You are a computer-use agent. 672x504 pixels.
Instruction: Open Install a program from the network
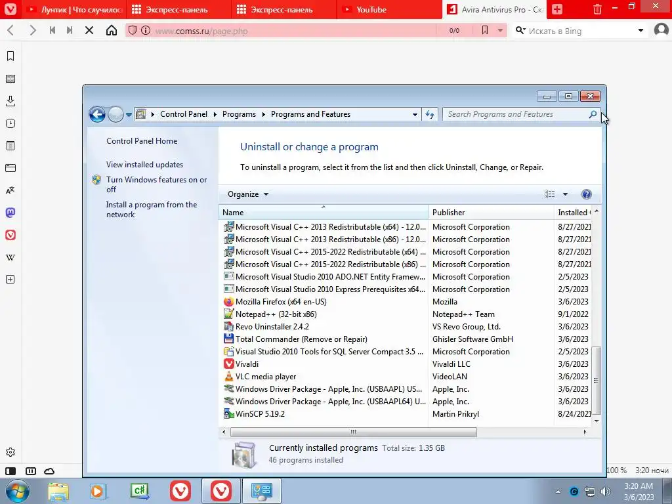point(152,209)
